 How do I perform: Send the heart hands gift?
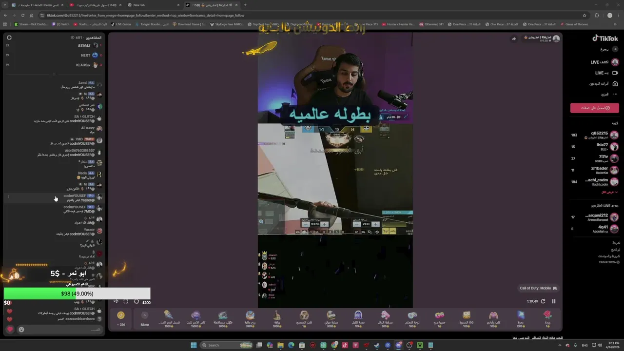493,318
